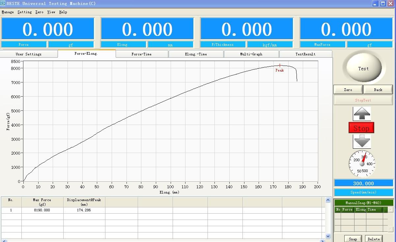Open the Manage menu
This screenshot has width=396, height=242.
click(8, 12)
